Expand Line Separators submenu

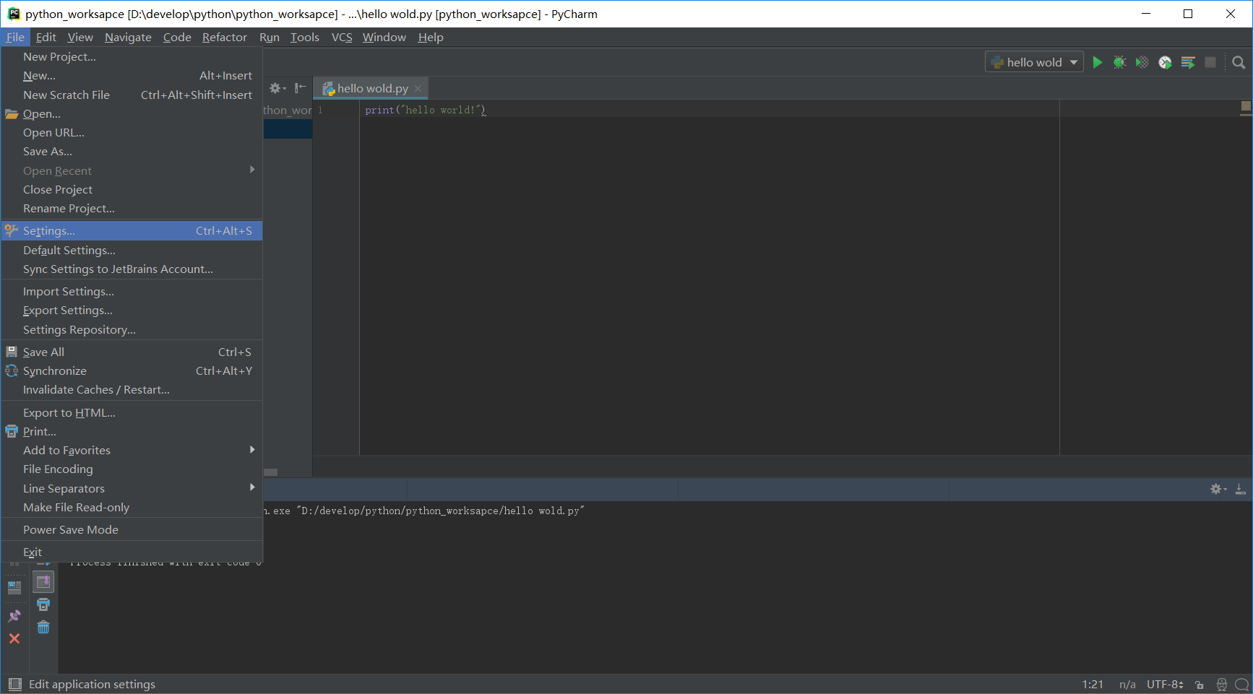pyautogui.click(x=132, y=488)
